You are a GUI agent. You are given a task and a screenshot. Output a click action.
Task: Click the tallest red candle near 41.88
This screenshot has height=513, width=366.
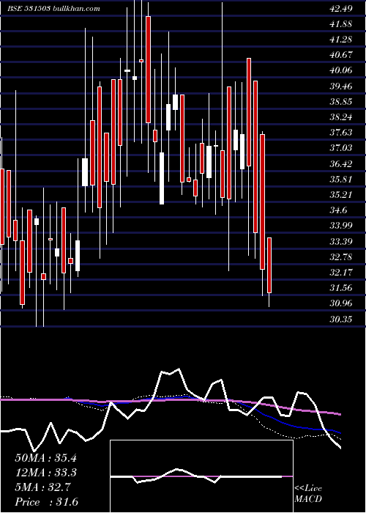(149, 70)
